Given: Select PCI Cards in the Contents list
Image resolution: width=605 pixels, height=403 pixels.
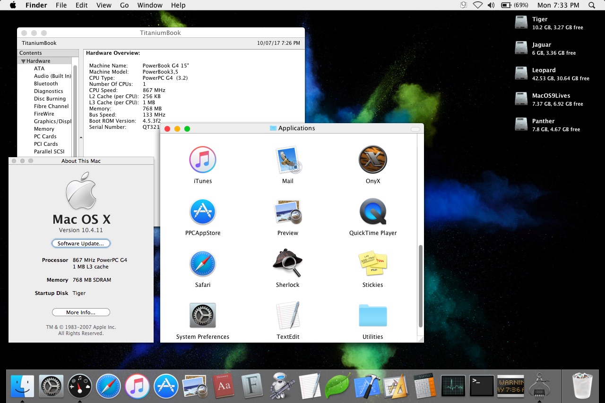Looking at the screenshot, I should coord(46,144).
